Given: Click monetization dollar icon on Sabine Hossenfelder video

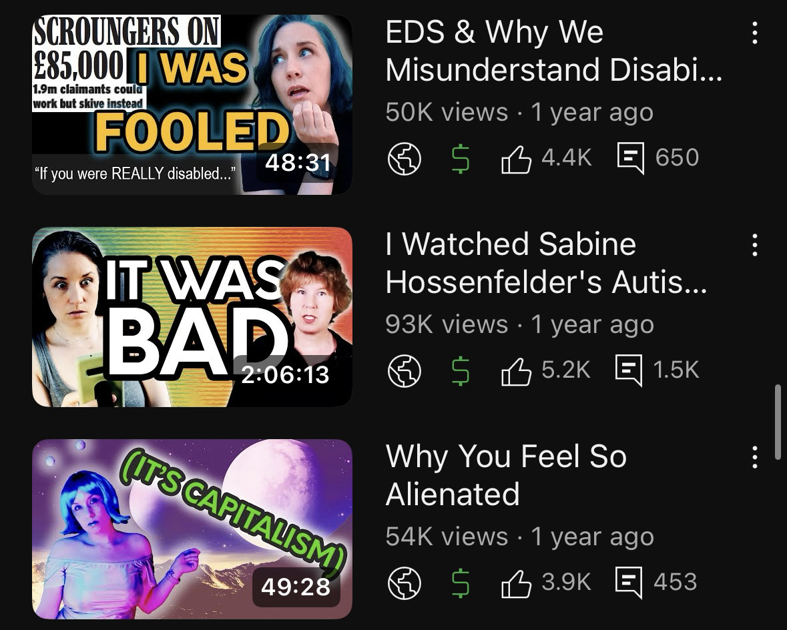Looking at the screenshot, I should [x=461, y=371].
